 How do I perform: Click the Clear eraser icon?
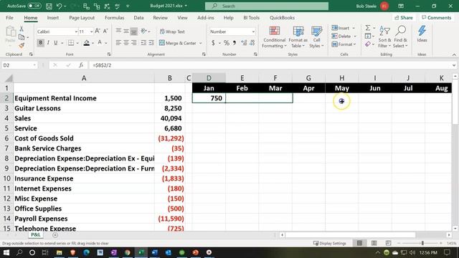(368, 44)
